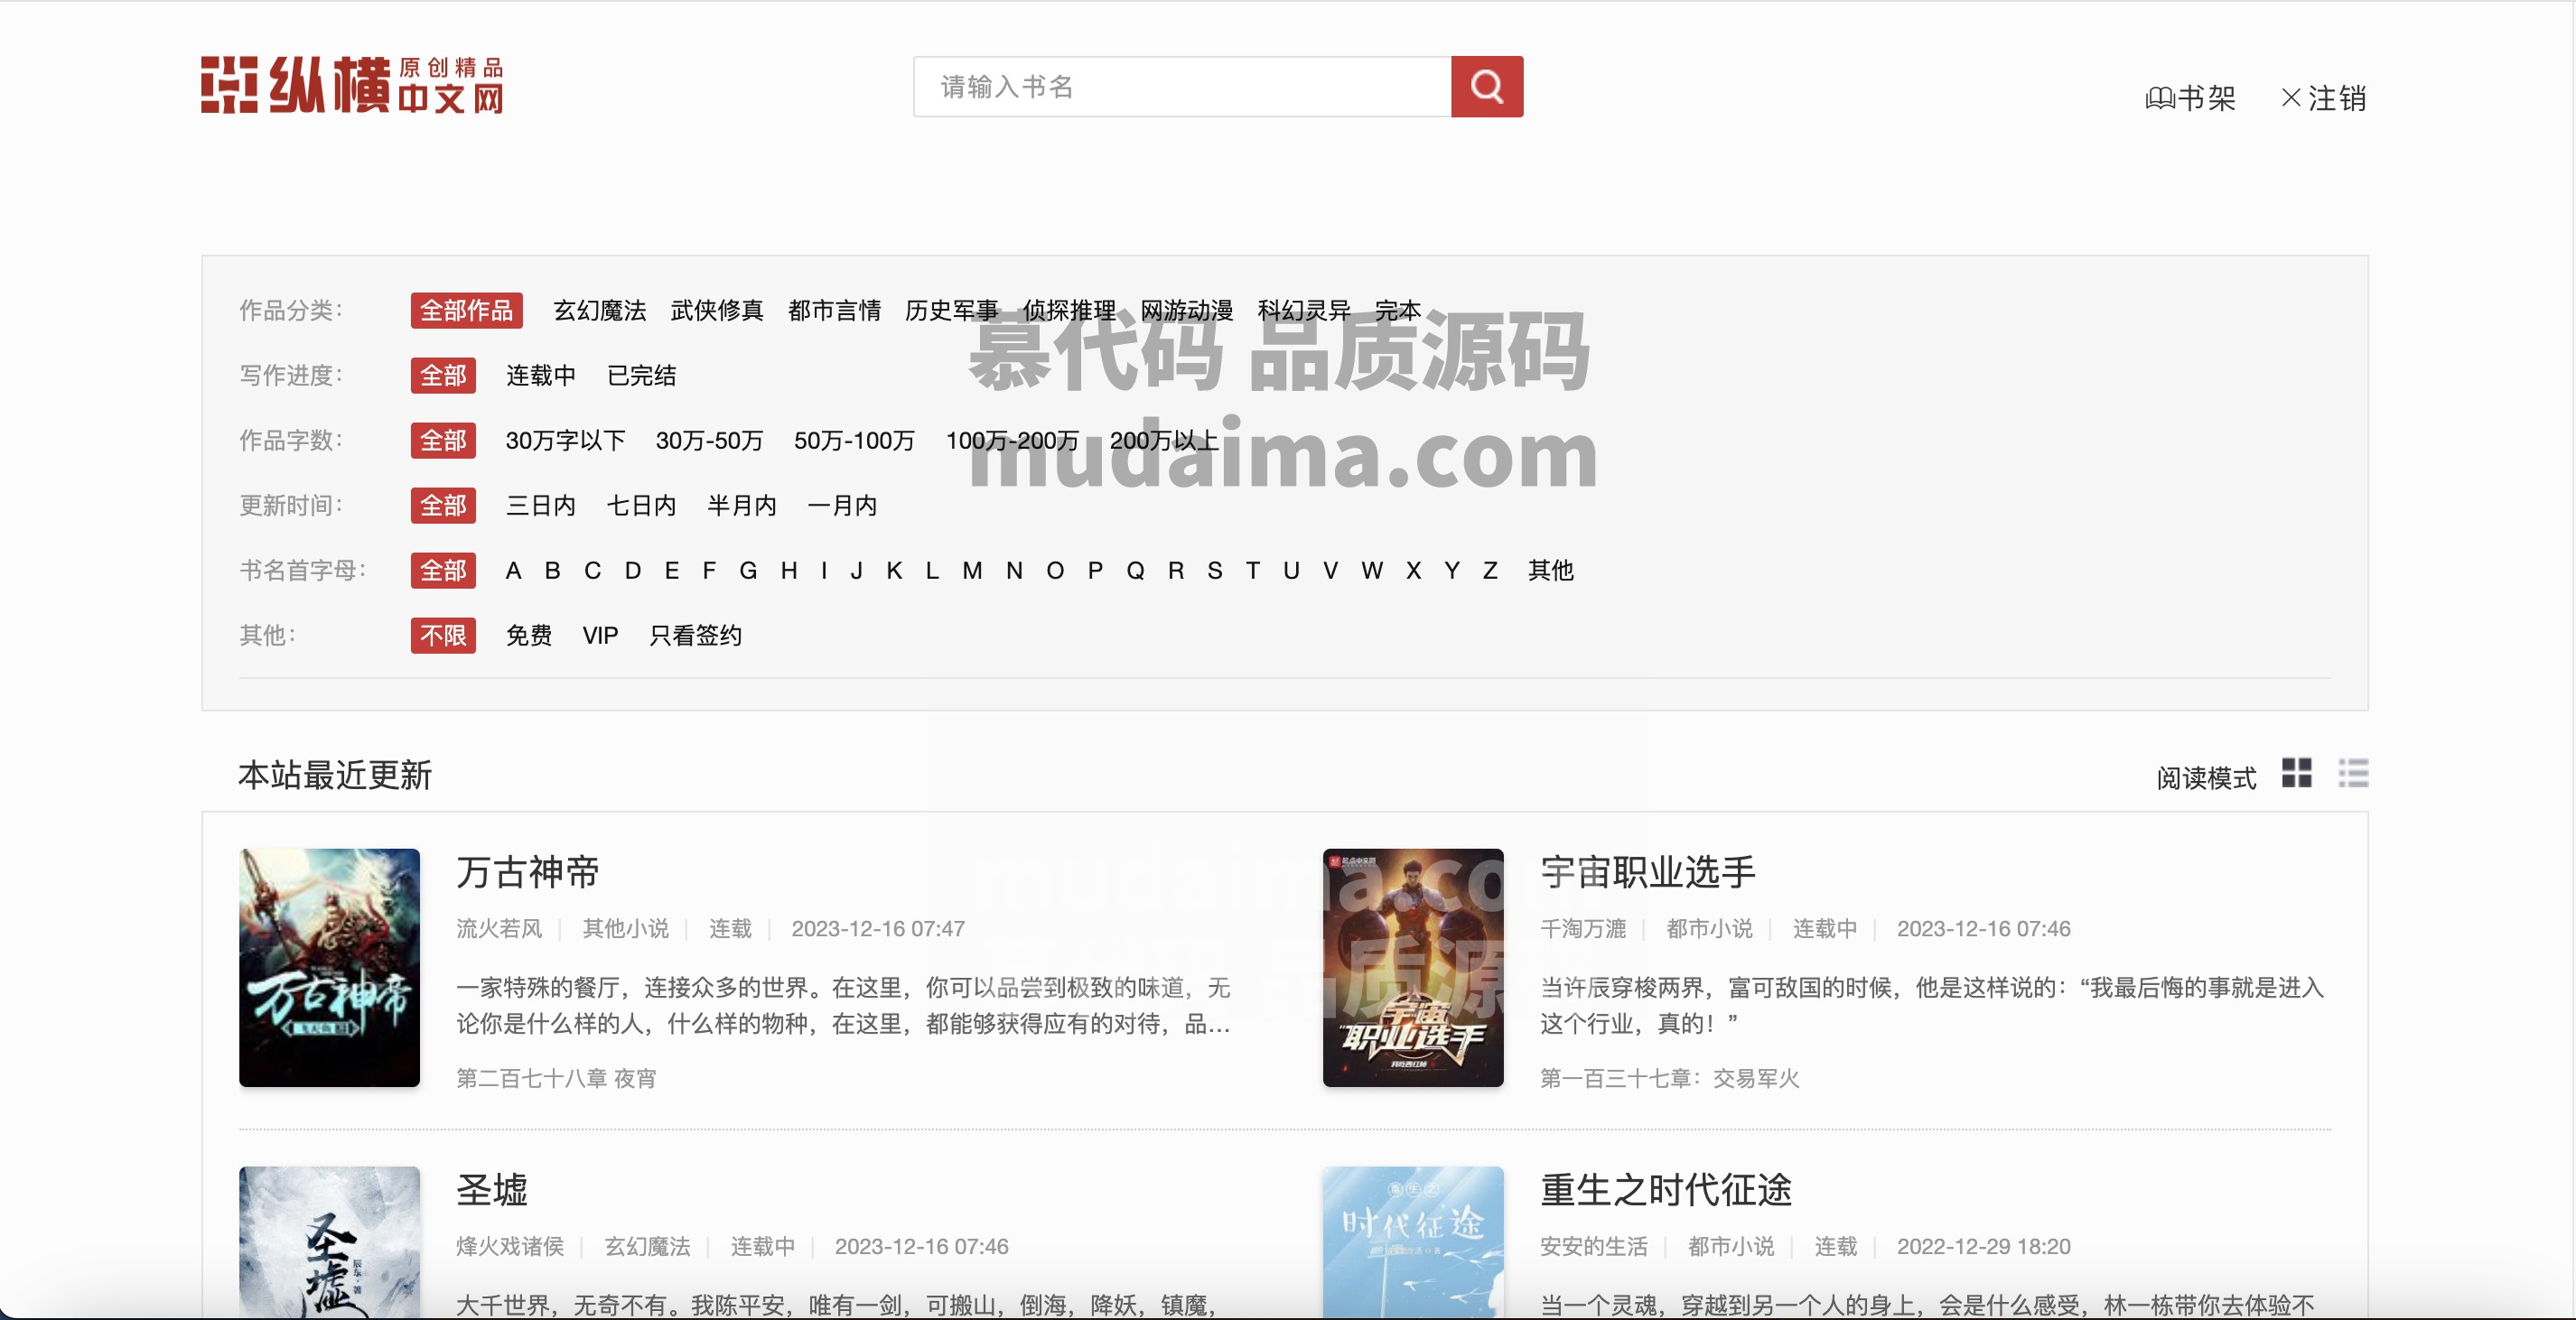Filter by 侦探推理 category
The height and width of the screenshot is (1320, 2576).
pos(1069,311)
